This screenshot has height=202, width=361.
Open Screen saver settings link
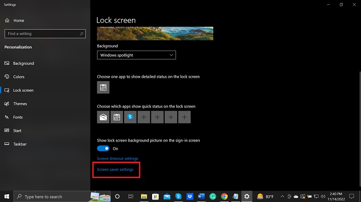pos(115,169)
